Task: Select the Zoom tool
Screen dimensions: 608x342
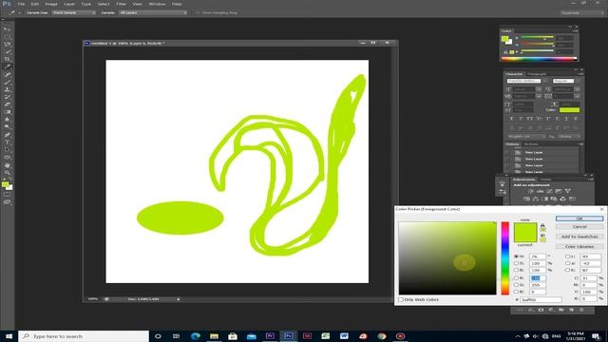Action: (7, 173)
